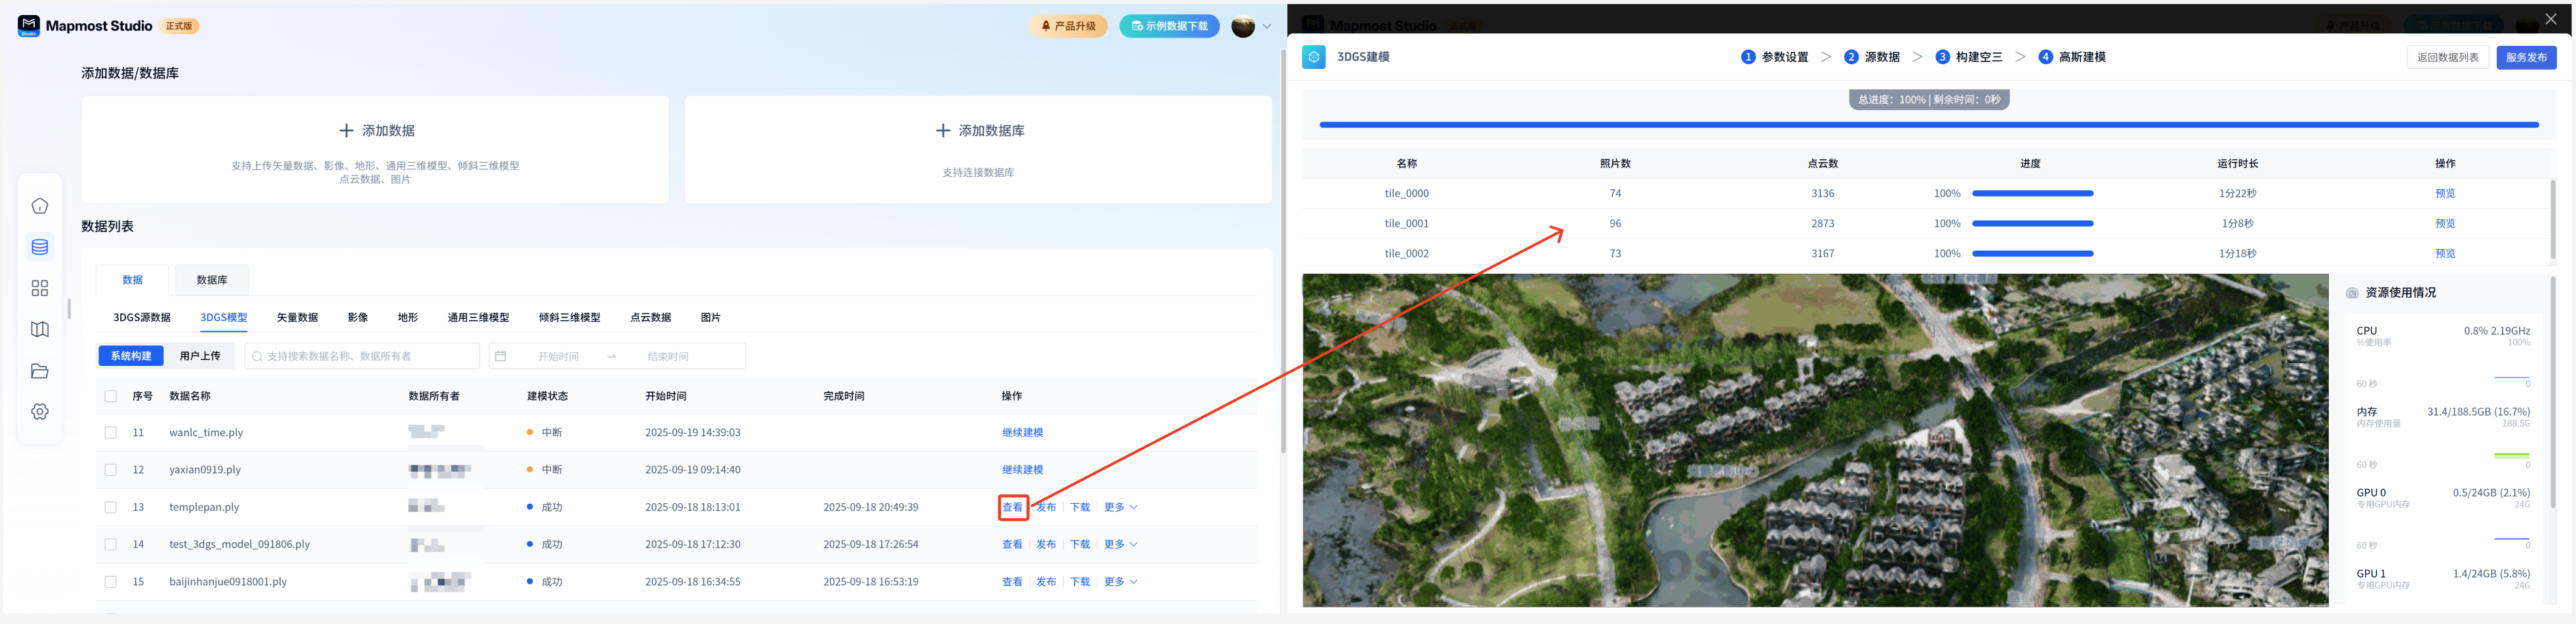Toggle the select-all header checkbox
The image size is (2576, 624).
(111, 397)
